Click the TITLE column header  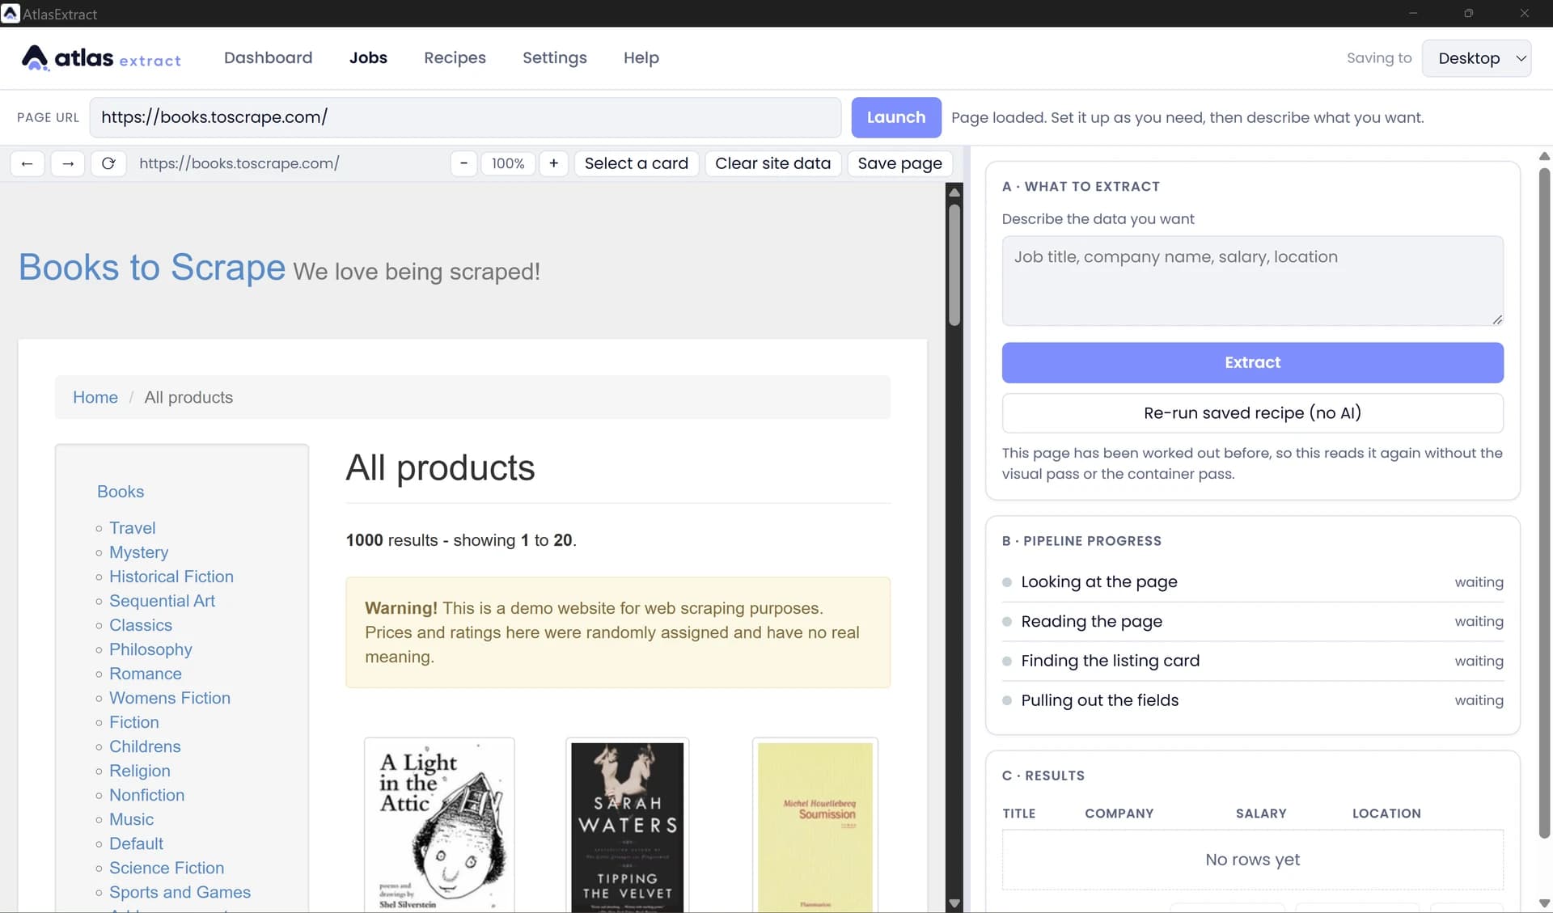[1019, 814]
